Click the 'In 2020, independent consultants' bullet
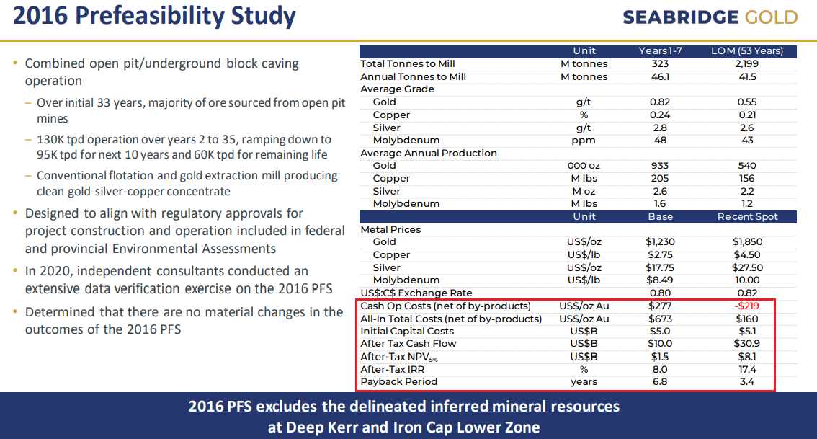The image size is (817, 439). [x=178, y=280]
